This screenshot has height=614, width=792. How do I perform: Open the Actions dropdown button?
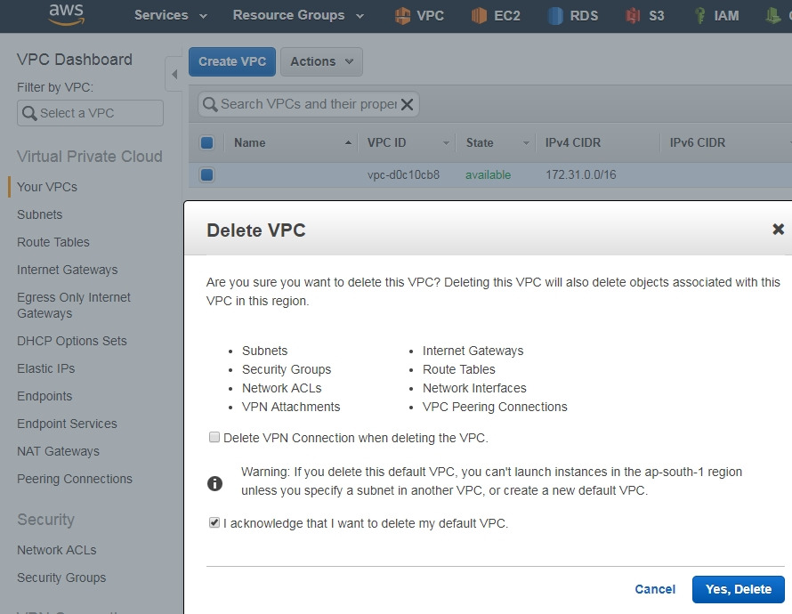point(321,61)
